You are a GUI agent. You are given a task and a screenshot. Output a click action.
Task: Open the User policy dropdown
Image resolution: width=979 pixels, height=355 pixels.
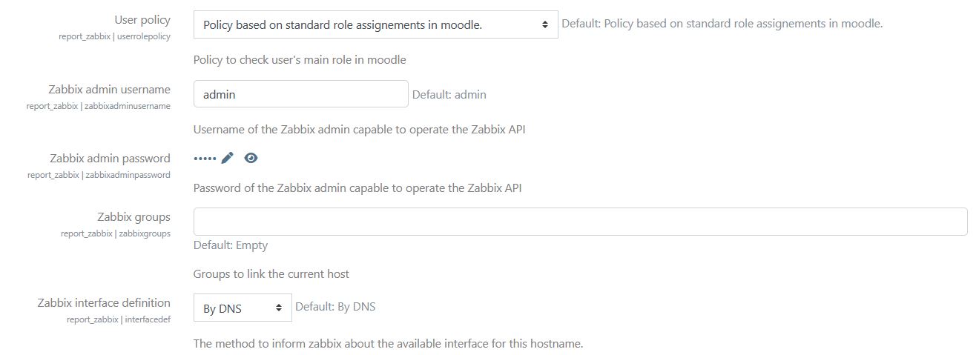click(375, 24)
